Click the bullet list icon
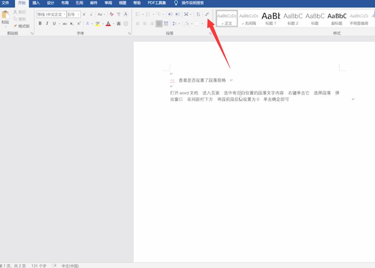Screen dimensions: 375x268 138,14
